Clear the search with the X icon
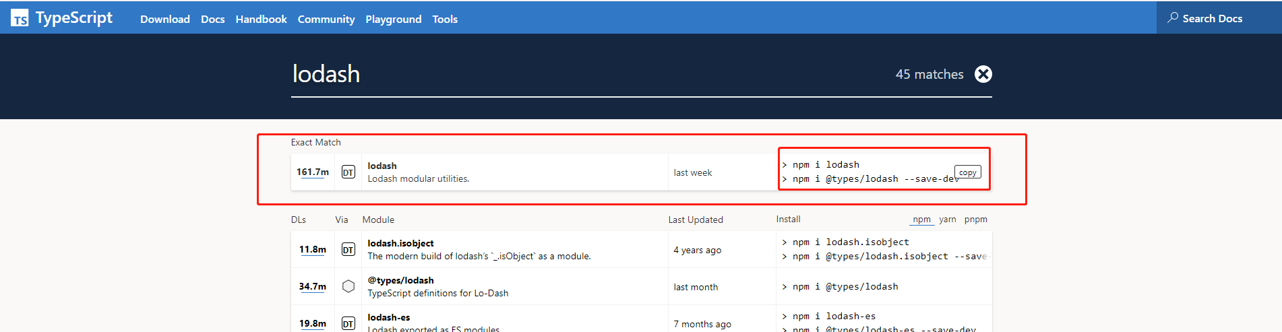1282x332 pixels. tap(983, 74)
